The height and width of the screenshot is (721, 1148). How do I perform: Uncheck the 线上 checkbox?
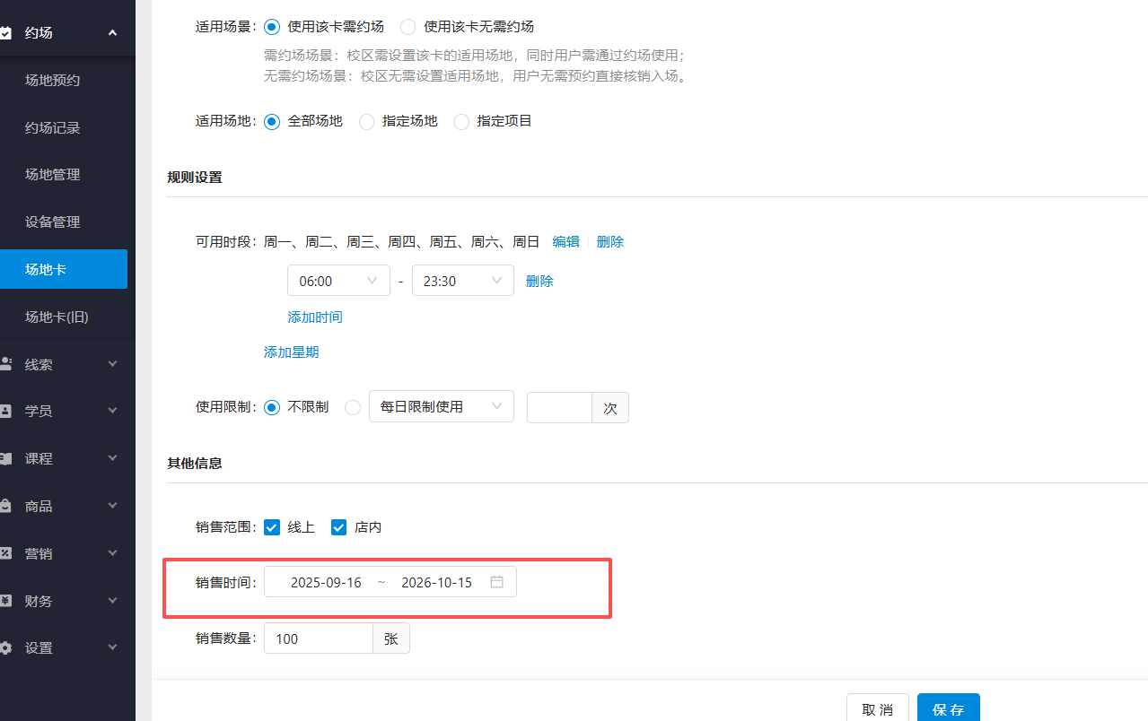[x=272, y=527]
